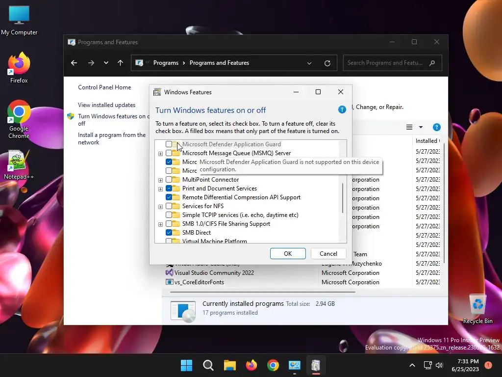Open view options dropdown arrow
The height and width of the screenshot is (377, 502).
tap(421, 127)
